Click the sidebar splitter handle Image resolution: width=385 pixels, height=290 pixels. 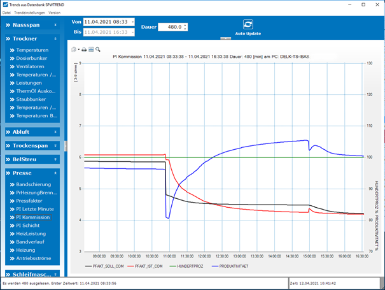pos(66,146)
